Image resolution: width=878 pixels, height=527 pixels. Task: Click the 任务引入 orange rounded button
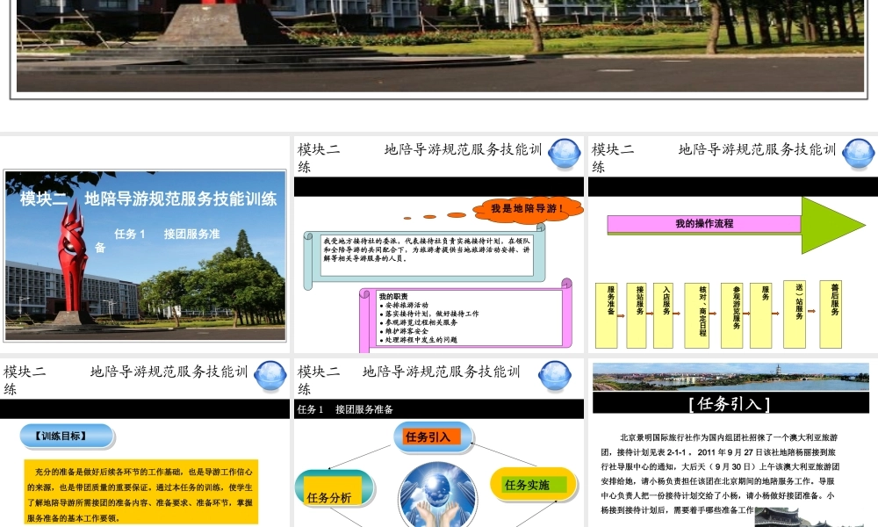[431, 437]
